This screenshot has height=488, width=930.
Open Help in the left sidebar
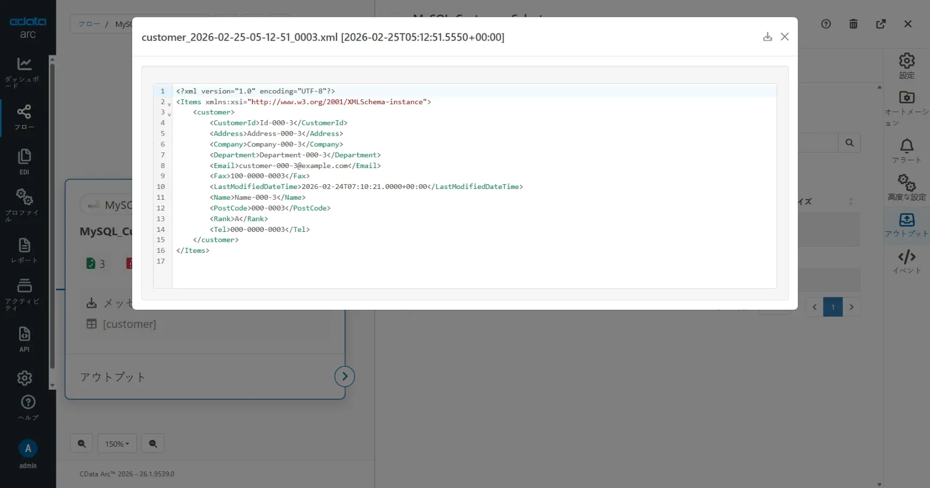[x=28, y=408]
